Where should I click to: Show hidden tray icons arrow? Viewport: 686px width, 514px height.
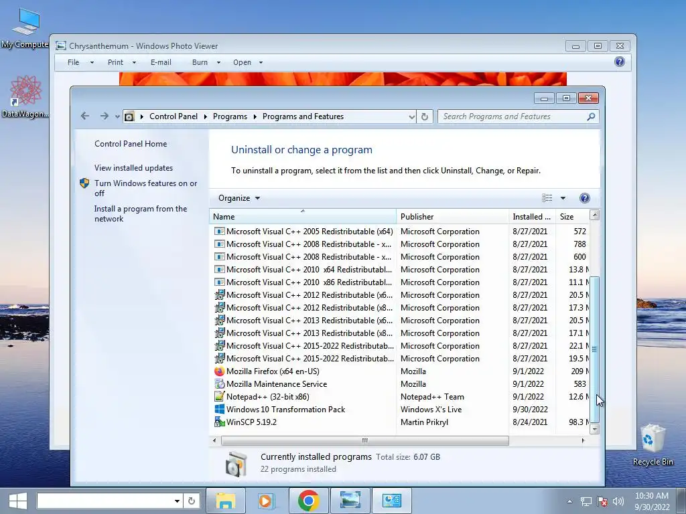569,501
